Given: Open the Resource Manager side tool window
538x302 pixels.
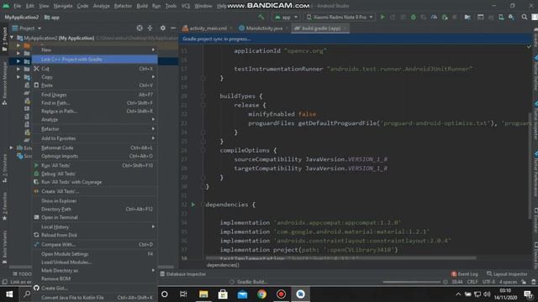Looking at the screenshot, I should (x=4, y=83).
